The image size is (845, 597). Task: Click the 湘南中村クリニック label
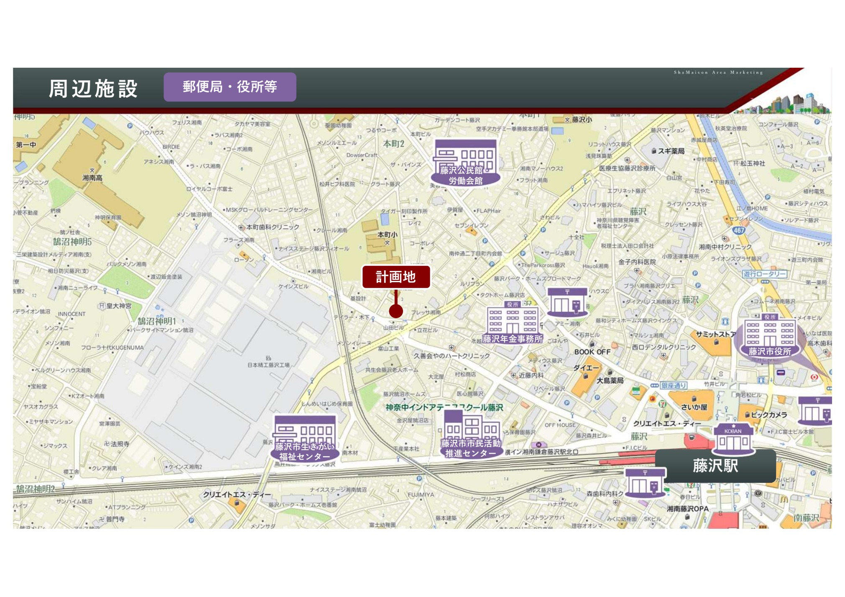725,247
